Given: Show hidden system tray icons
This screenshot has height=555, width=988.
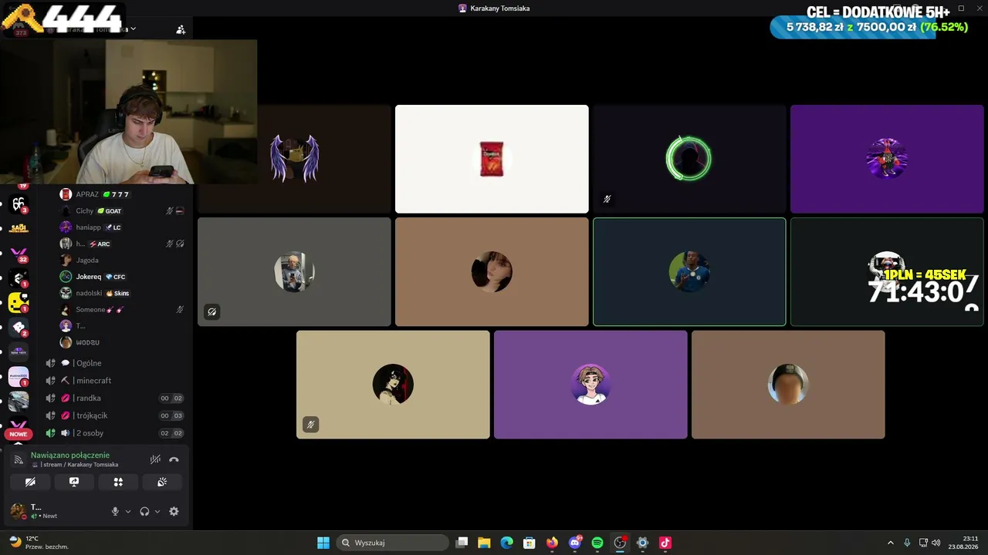Looking at the screenshot, I should 890,543.
